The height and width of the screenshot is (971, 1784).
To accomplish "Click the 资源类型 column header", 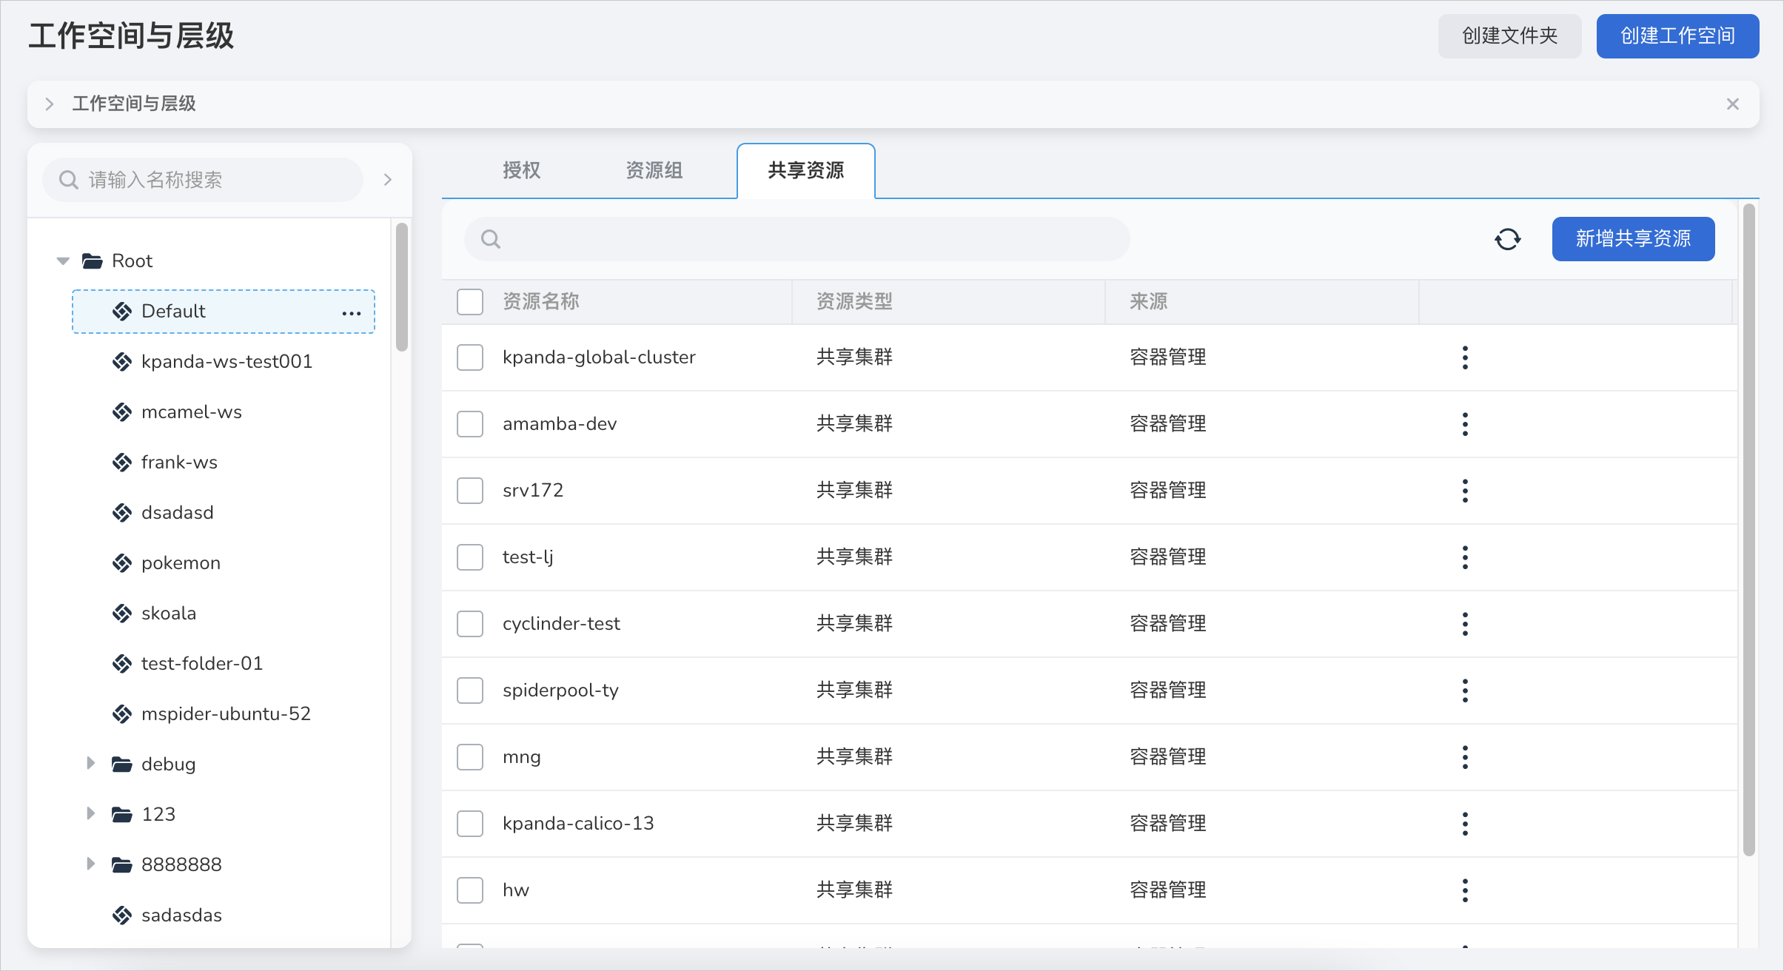I will tap(854, 302).
